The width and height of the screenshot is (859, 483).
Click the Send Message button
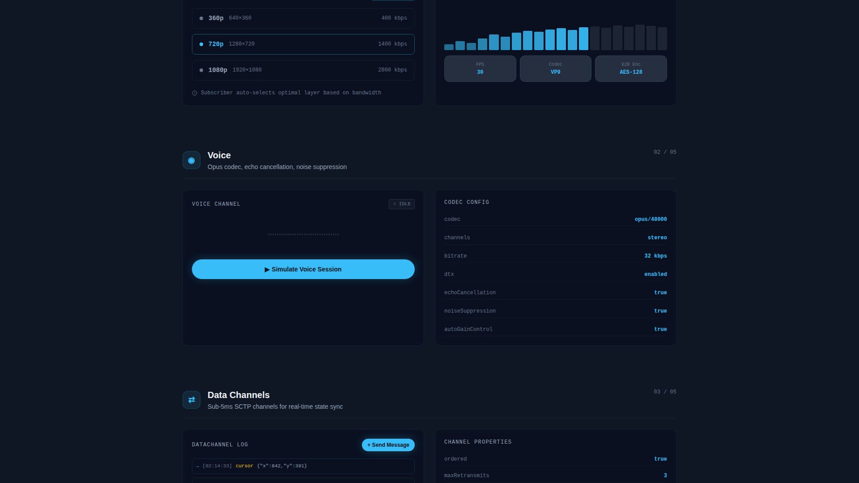click(x=388, y=445)
